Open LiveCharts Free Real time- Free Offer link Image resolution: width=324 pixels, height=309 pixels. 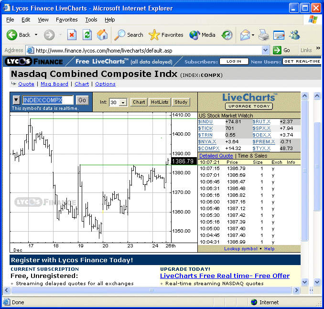(225, 276)
